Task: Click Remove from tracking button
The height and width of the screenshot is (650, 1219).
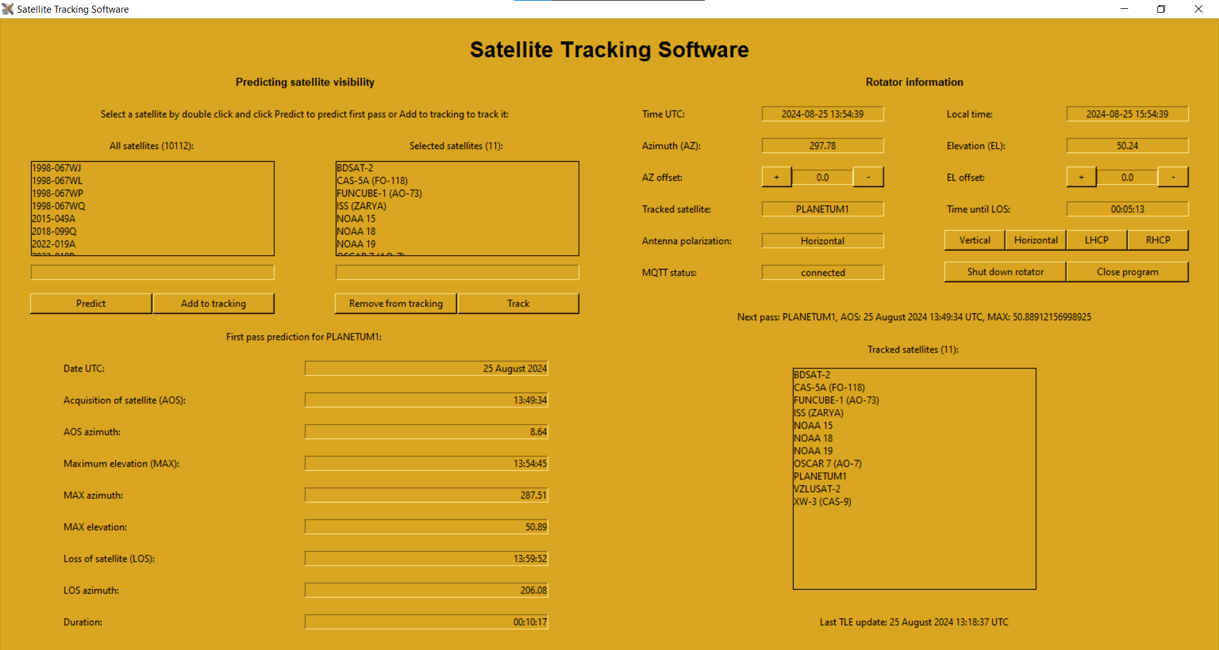Action: point(396,303)
